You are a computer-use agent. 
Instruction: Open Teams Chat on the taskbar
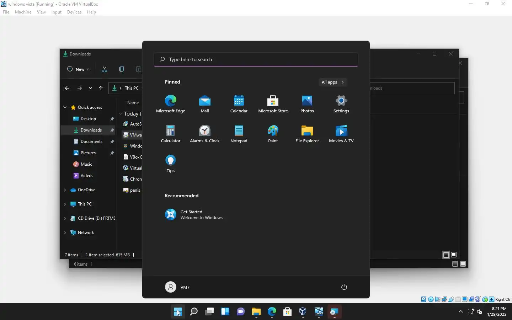pyautogui.click(x=241, y=312)
